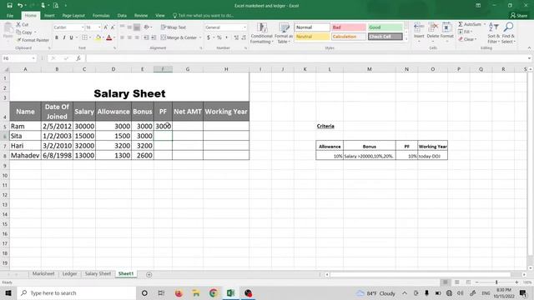Open the Fill Color dropdown arrow
This screenshot has height=300, width=534.
(x=103, y=37)
